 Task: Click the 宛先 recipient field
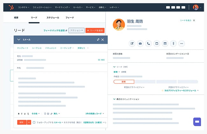[27, 56]
